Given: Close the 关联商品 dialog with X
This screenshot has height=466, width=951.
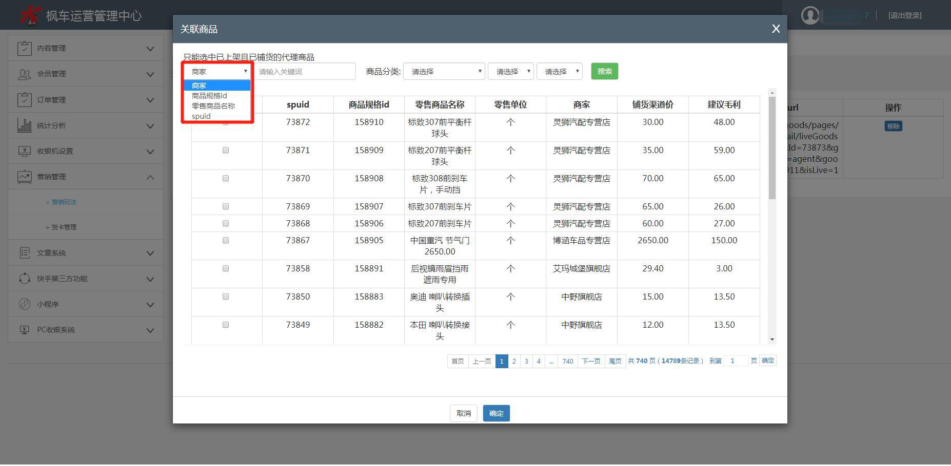Looking at the screenshot, I should [x=776, y=29].
